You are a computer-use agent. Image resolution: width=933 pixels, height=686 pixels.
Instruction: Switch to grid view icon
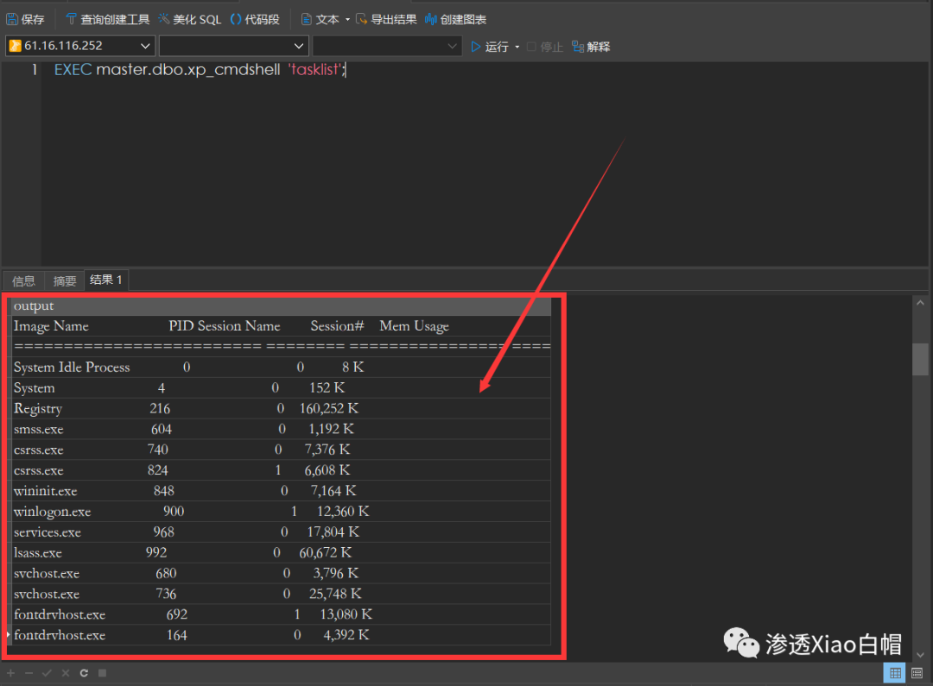(x=895, y=673)
